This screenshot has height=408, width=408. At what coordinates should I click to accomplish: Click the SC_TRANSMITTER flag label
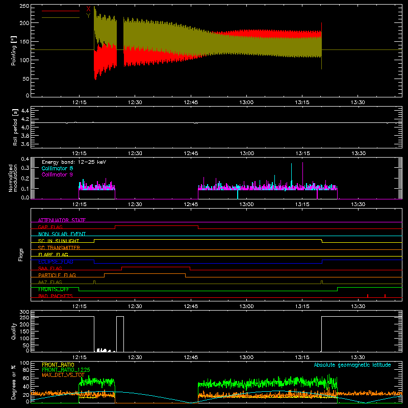(x=59, y=248)
